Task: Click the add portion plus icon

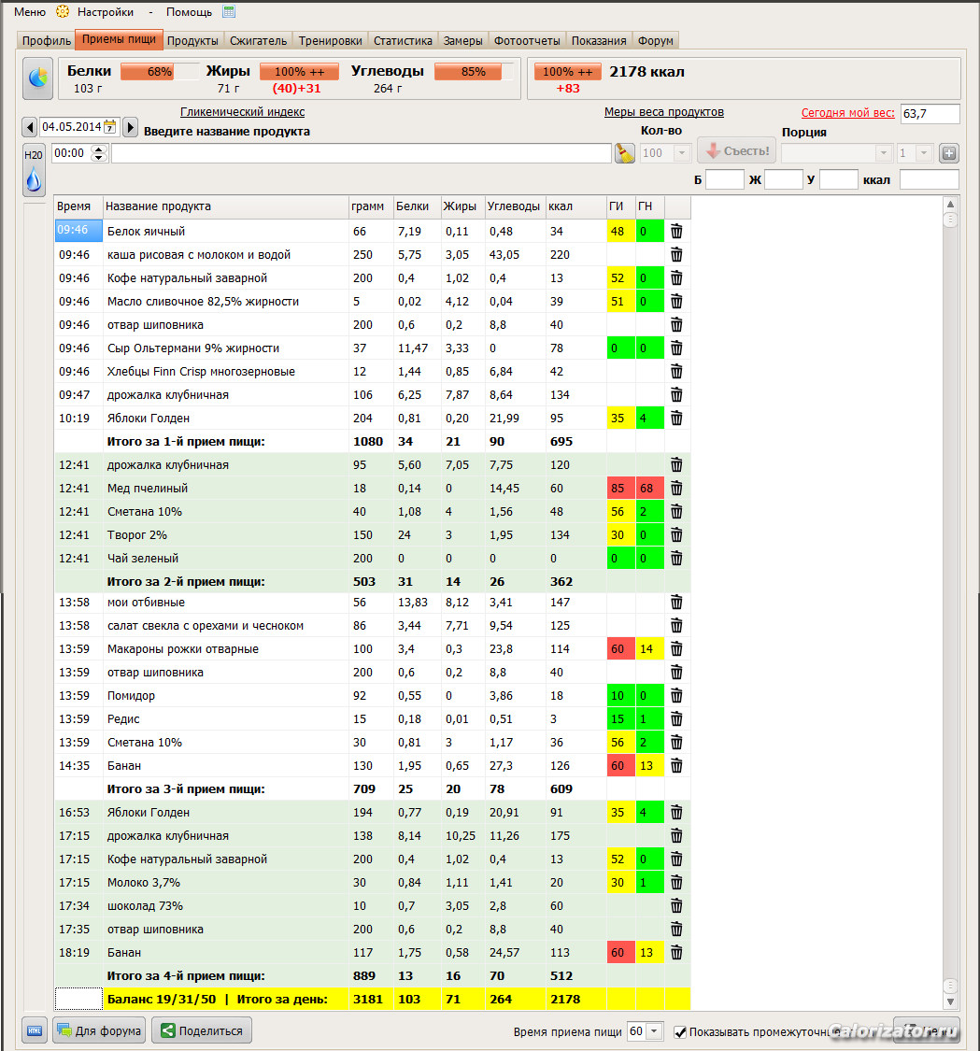Action: (x=948, y=153)
